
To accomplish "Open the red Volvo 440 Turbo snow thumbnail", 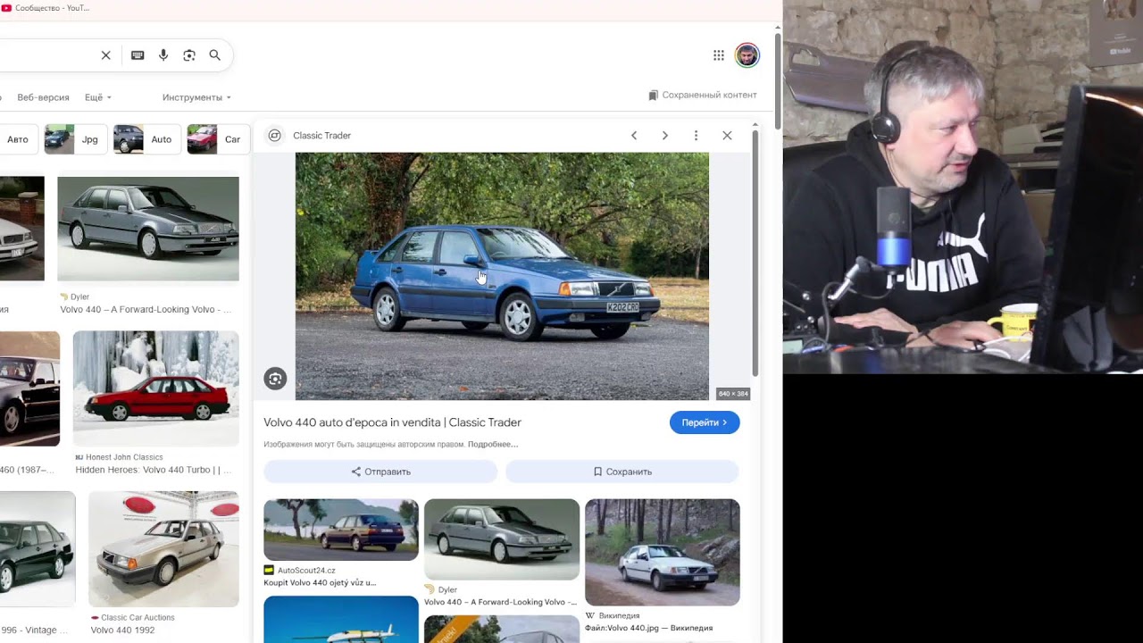I will 156,388.
